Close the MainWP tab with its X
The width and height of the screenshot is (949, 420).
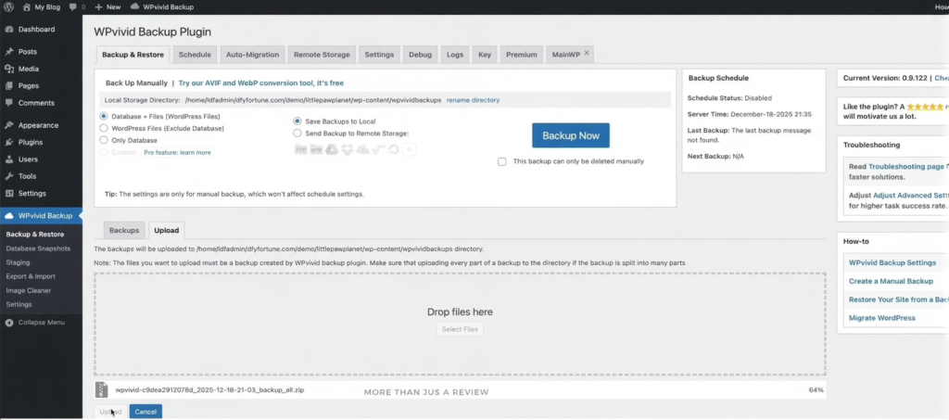pos(586,54)
